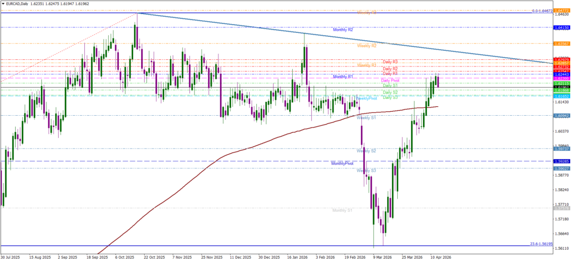Screen dimensions: 572x261
Task: Select the Weekly S1 support label
Action: pos(366,118)
